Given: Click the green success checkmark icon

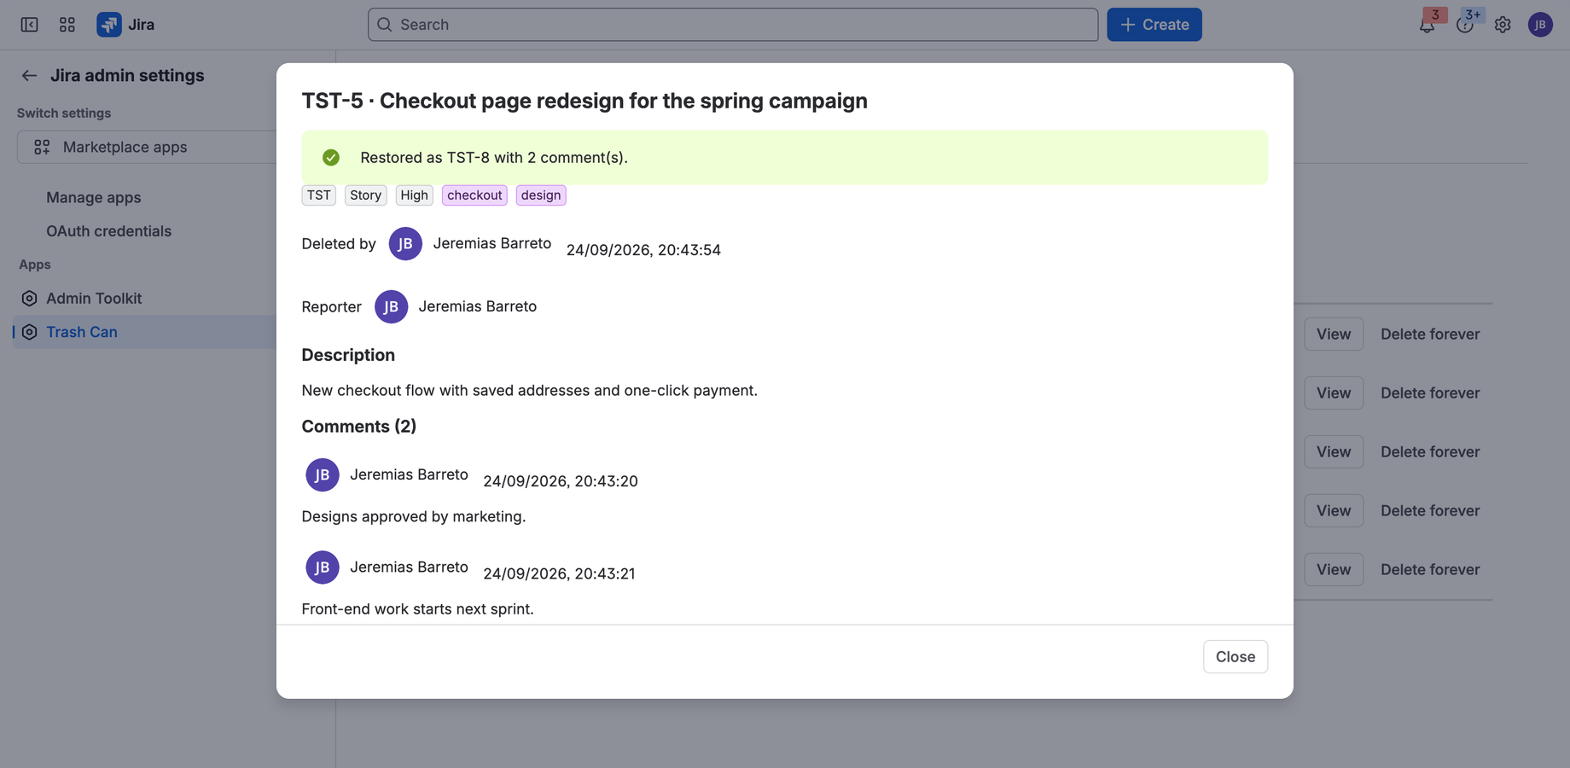Looking at the screenshot, I should click(x=331, y=158).
